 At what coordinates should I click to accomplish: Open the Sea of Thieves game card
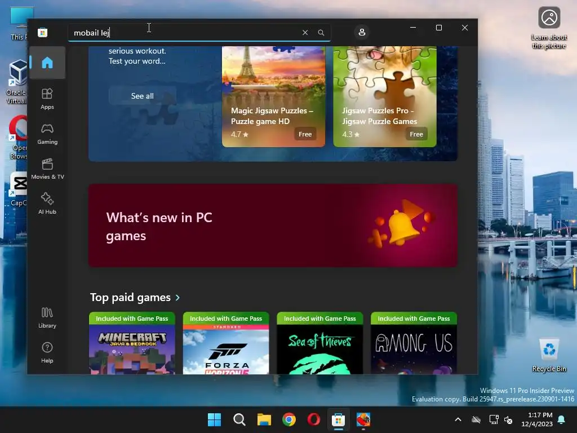click(320, 343)
